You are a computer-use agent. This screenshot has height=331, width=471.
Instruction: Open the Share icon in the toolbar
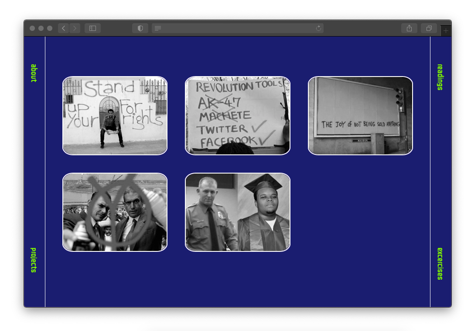(x=409, y=28)
